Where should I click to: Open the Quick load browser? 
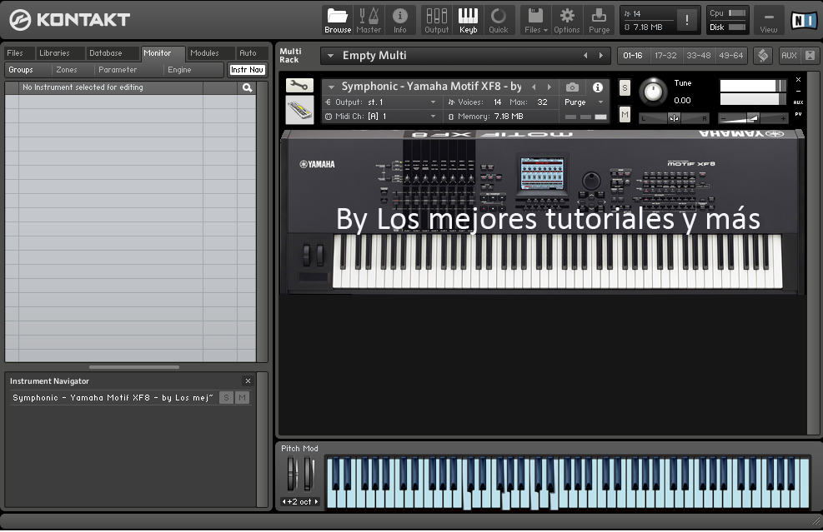(499, 21)
